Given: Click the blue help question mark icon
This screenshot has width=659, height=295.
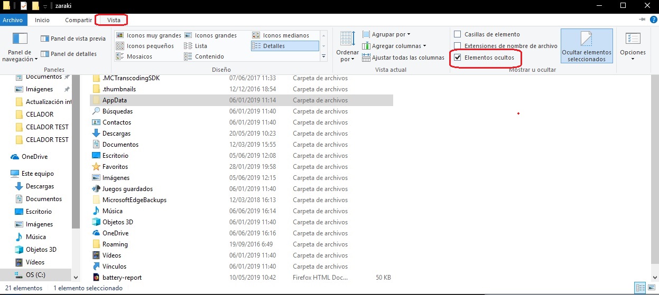Looking at the screenshot, I should (x=653, y=20).
